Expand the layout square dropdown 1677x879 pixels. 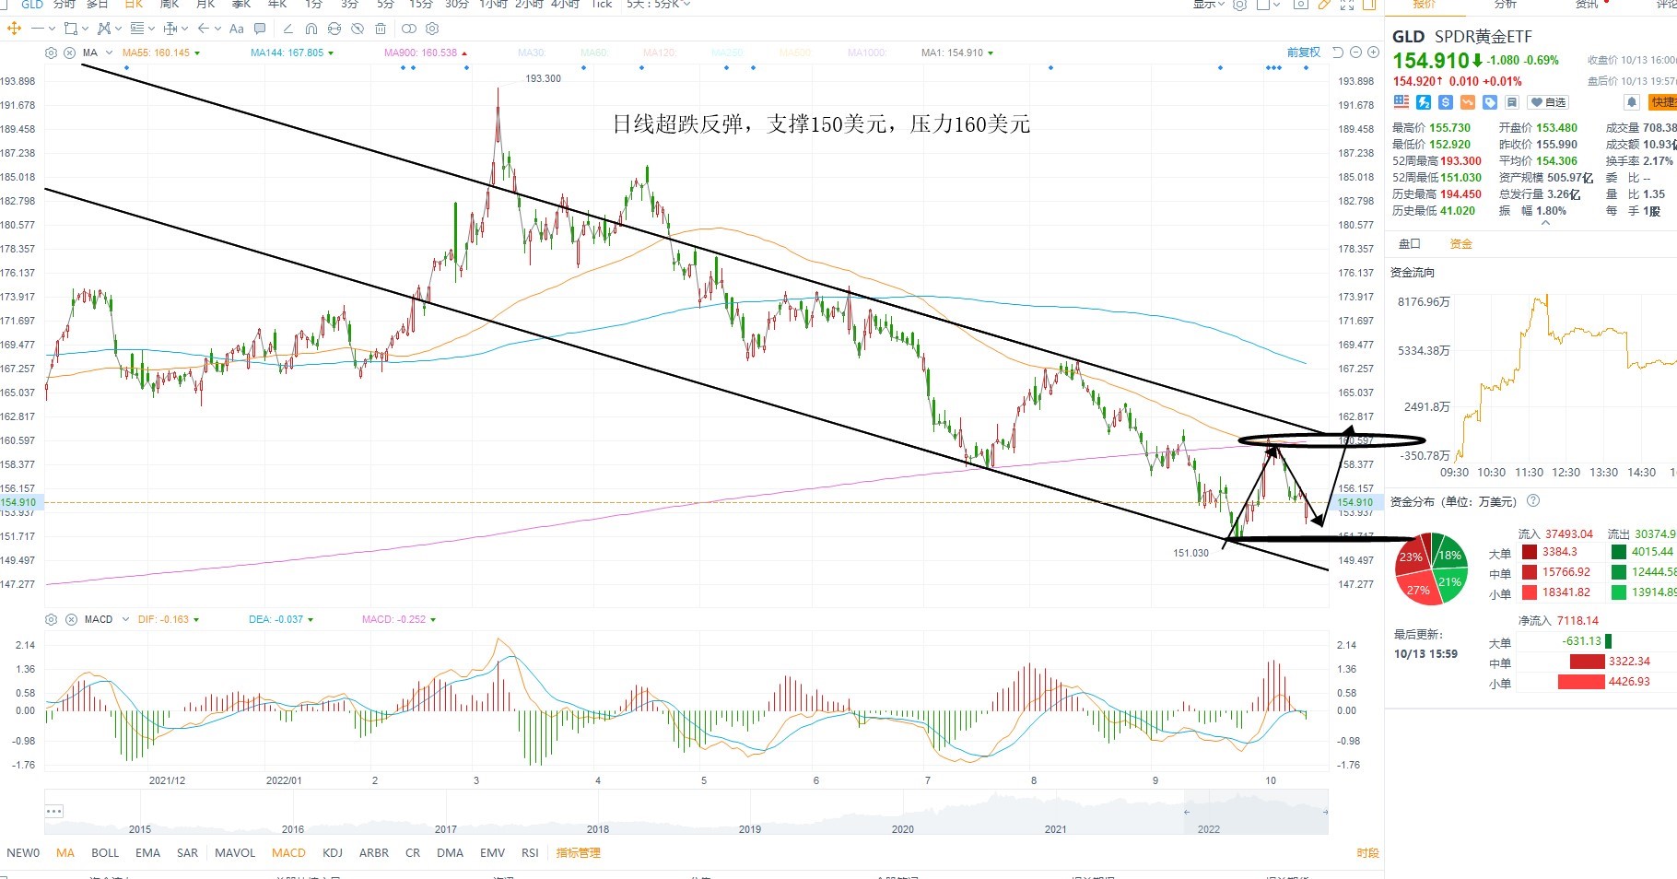tap(1278, 4)
